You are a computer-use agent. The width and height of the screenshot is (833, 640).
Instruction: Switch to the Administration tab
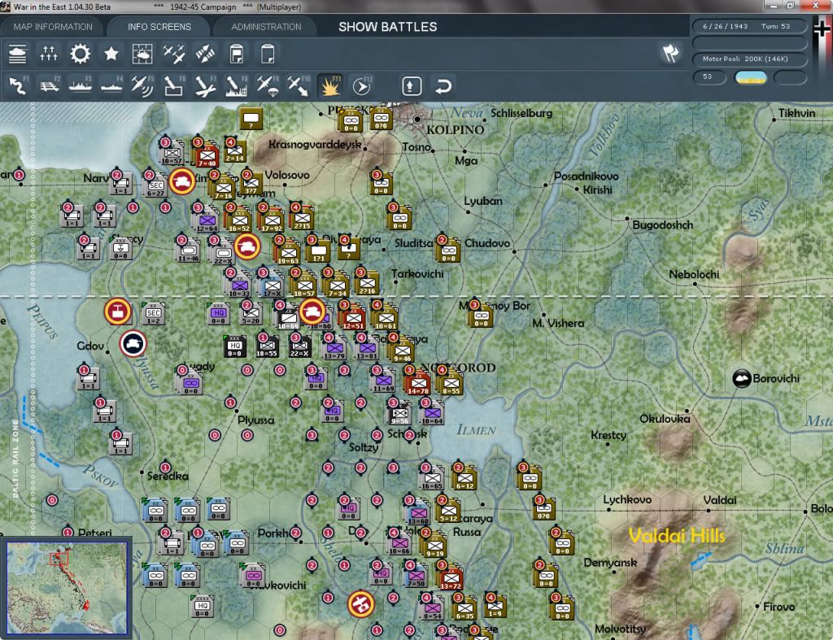[266, 27]
